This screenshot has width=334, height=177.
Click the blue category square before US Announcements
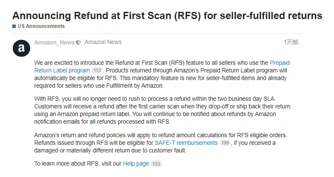(14, 26)
